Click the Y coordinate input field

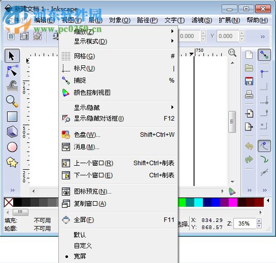point(228,36)
